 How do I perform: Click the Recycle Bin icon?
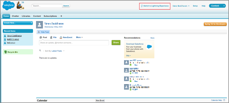(x=5, y=52)
